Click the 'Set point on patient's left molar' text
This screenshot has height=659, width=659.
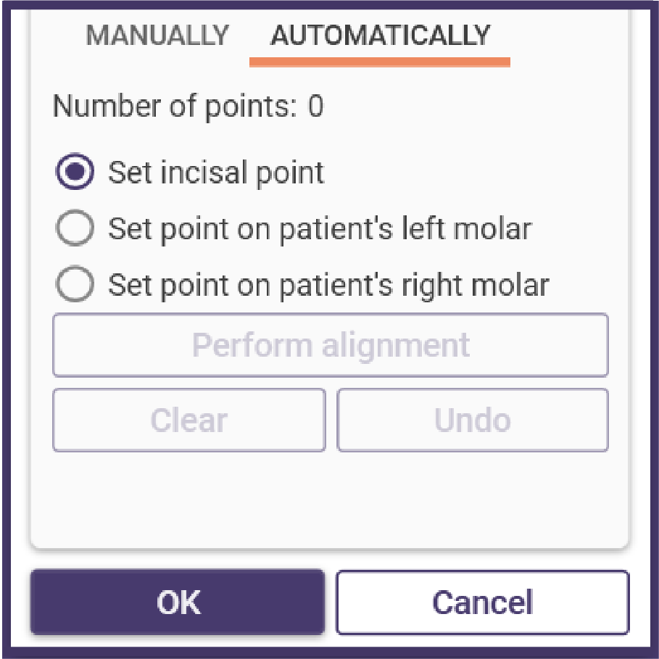pyautogui.click(x=320, y=230)
